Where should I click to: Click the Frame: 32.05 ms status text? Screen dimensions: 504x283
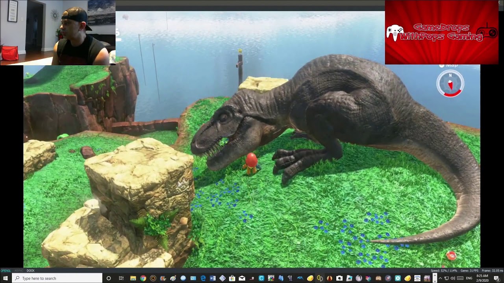click(x=492, y=270)
